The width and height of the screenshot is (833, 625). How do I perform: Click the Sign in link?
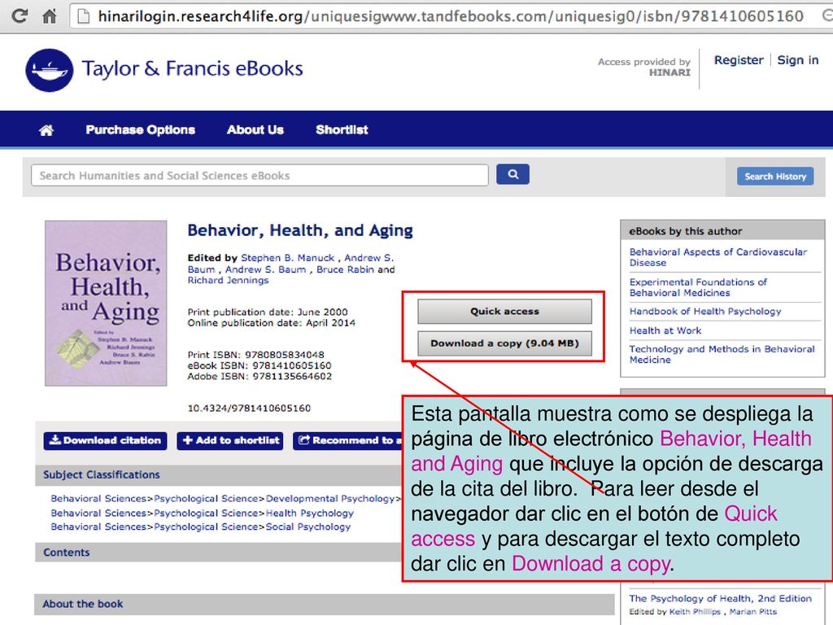[797, 60]
